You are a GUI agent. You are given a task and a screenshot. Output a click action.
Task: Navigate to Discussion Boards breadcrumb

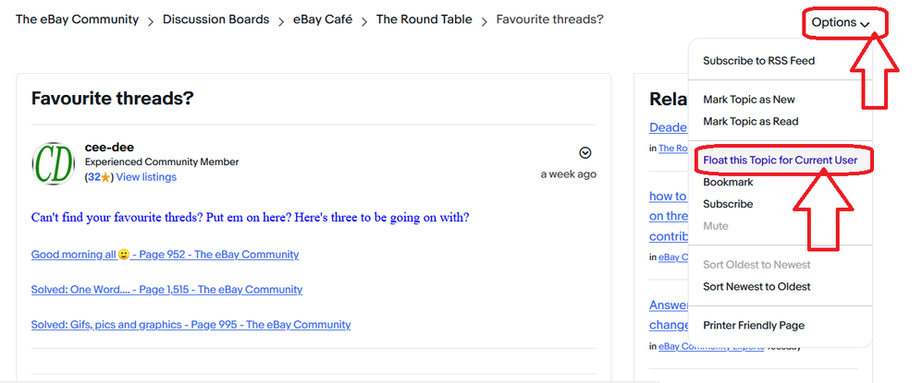click(x=216, y=19)
